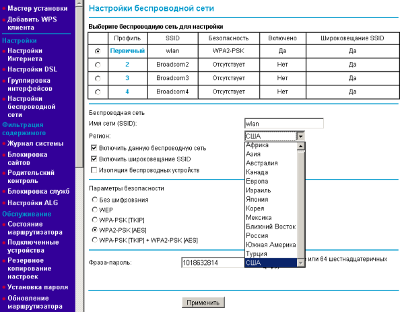Screen dimensions: 402x312
Task: Click the Регион dropdown arrow
Action: (300, 136)
